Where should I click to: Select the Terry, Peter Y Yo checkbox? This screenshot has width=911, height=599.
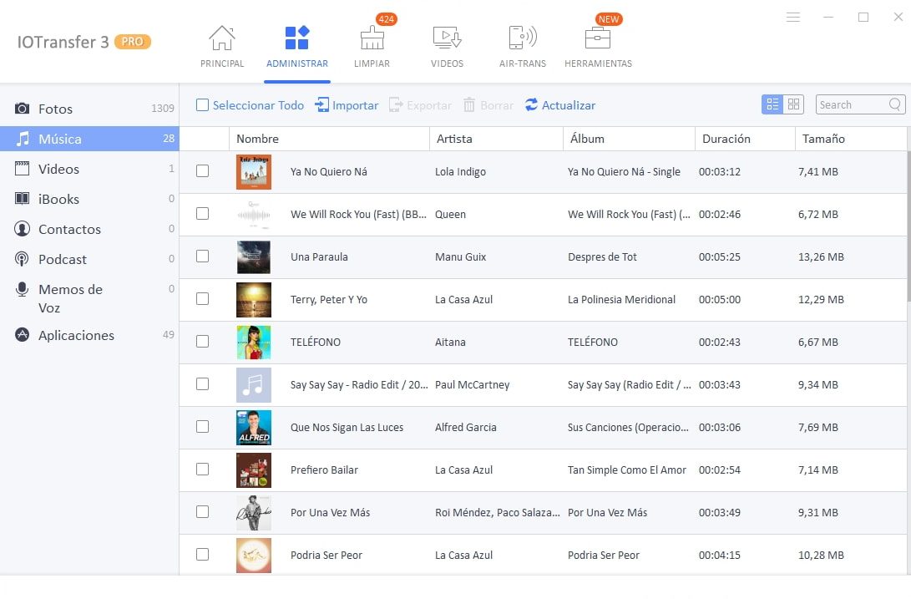point(202,298)
